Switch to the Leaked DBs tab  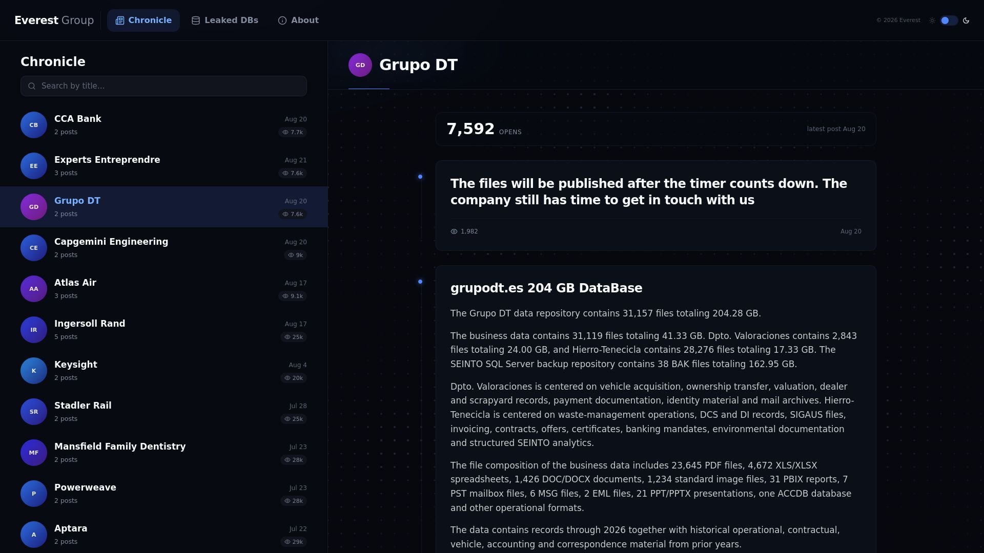click(x=225, y=20)
